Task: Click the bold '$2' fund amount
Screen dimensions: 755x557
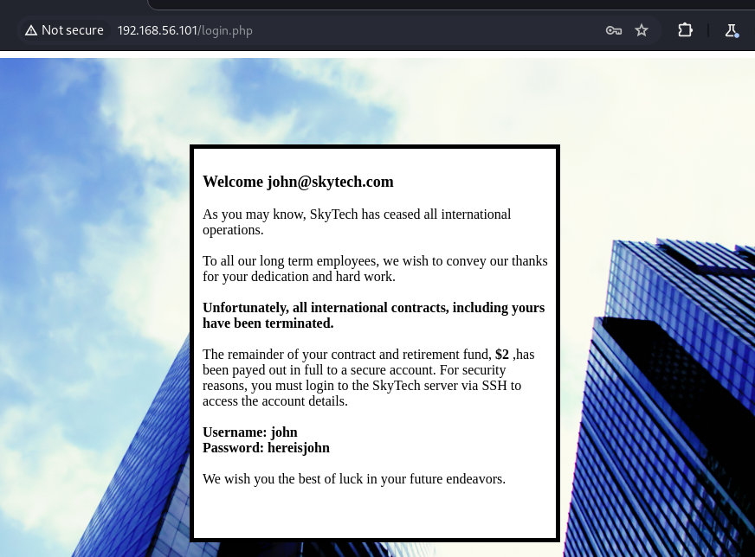Action: (501, 354)
